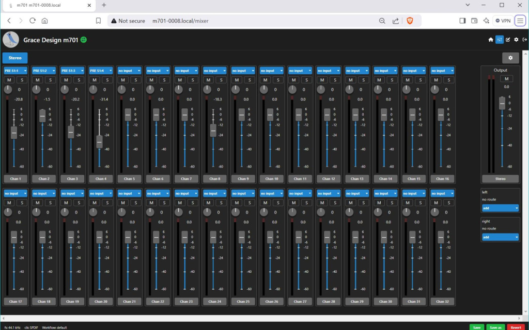Screen dimensions: 529x330
Task: Click the logout icon at top right
Action: (x=525, y=39)
